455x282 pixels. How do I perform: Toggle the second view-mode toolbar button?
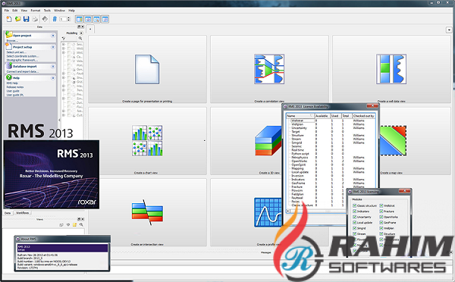(88, 19)
